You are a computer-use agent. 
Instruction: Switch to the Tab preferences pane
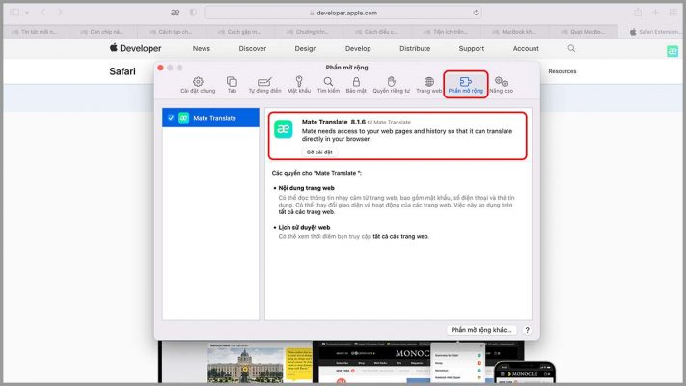(x=232, y=85)
